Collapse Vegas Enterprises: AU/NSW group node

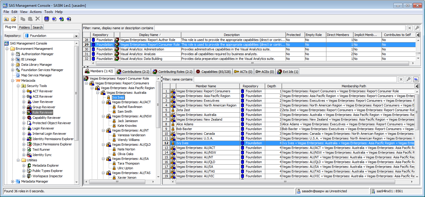pos(103,116)
